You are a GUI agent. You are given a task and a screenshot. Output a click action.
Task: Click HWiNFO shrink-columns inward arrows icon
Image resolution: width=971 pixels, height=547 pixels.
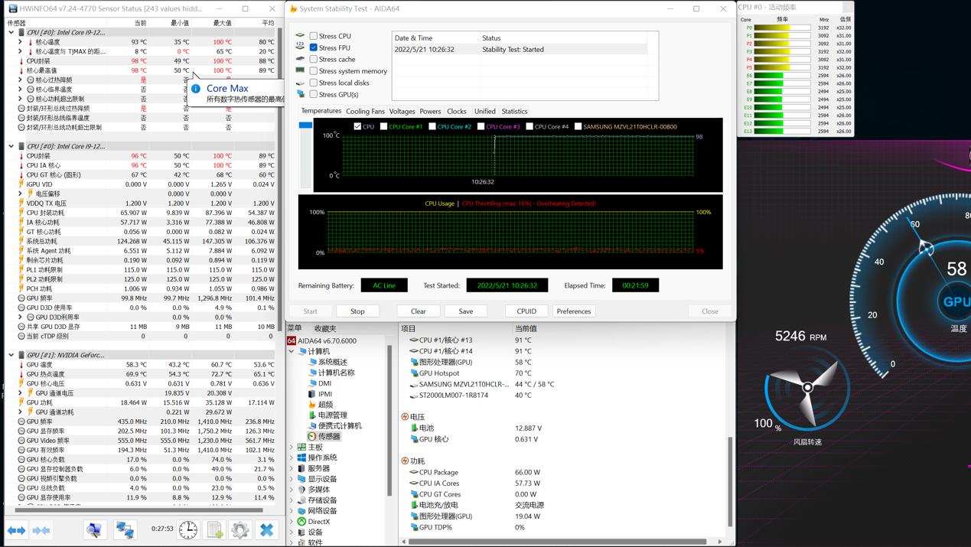(41, 530)
